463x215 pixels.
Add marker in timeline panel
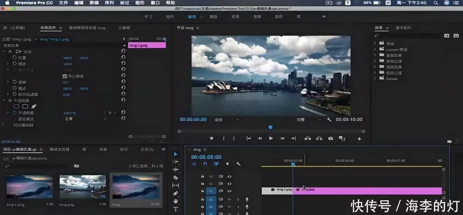228,164
